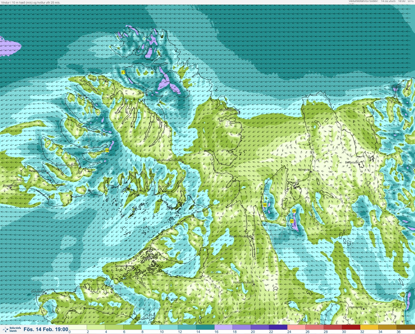Click the 28 m/s gust marker
The height and width of the screenshot is (334, 415).
294,211
